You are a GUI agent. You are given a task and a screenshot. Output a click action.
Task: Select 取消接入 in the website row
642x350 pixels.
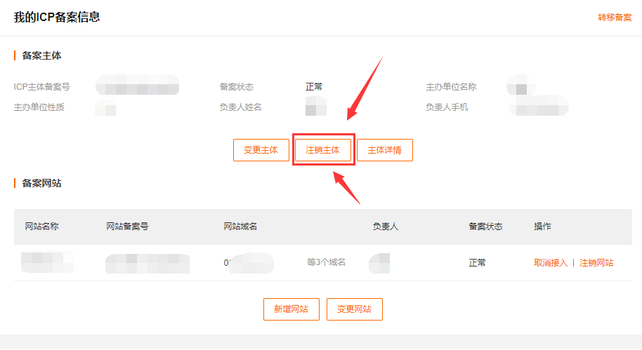point(551,262)
